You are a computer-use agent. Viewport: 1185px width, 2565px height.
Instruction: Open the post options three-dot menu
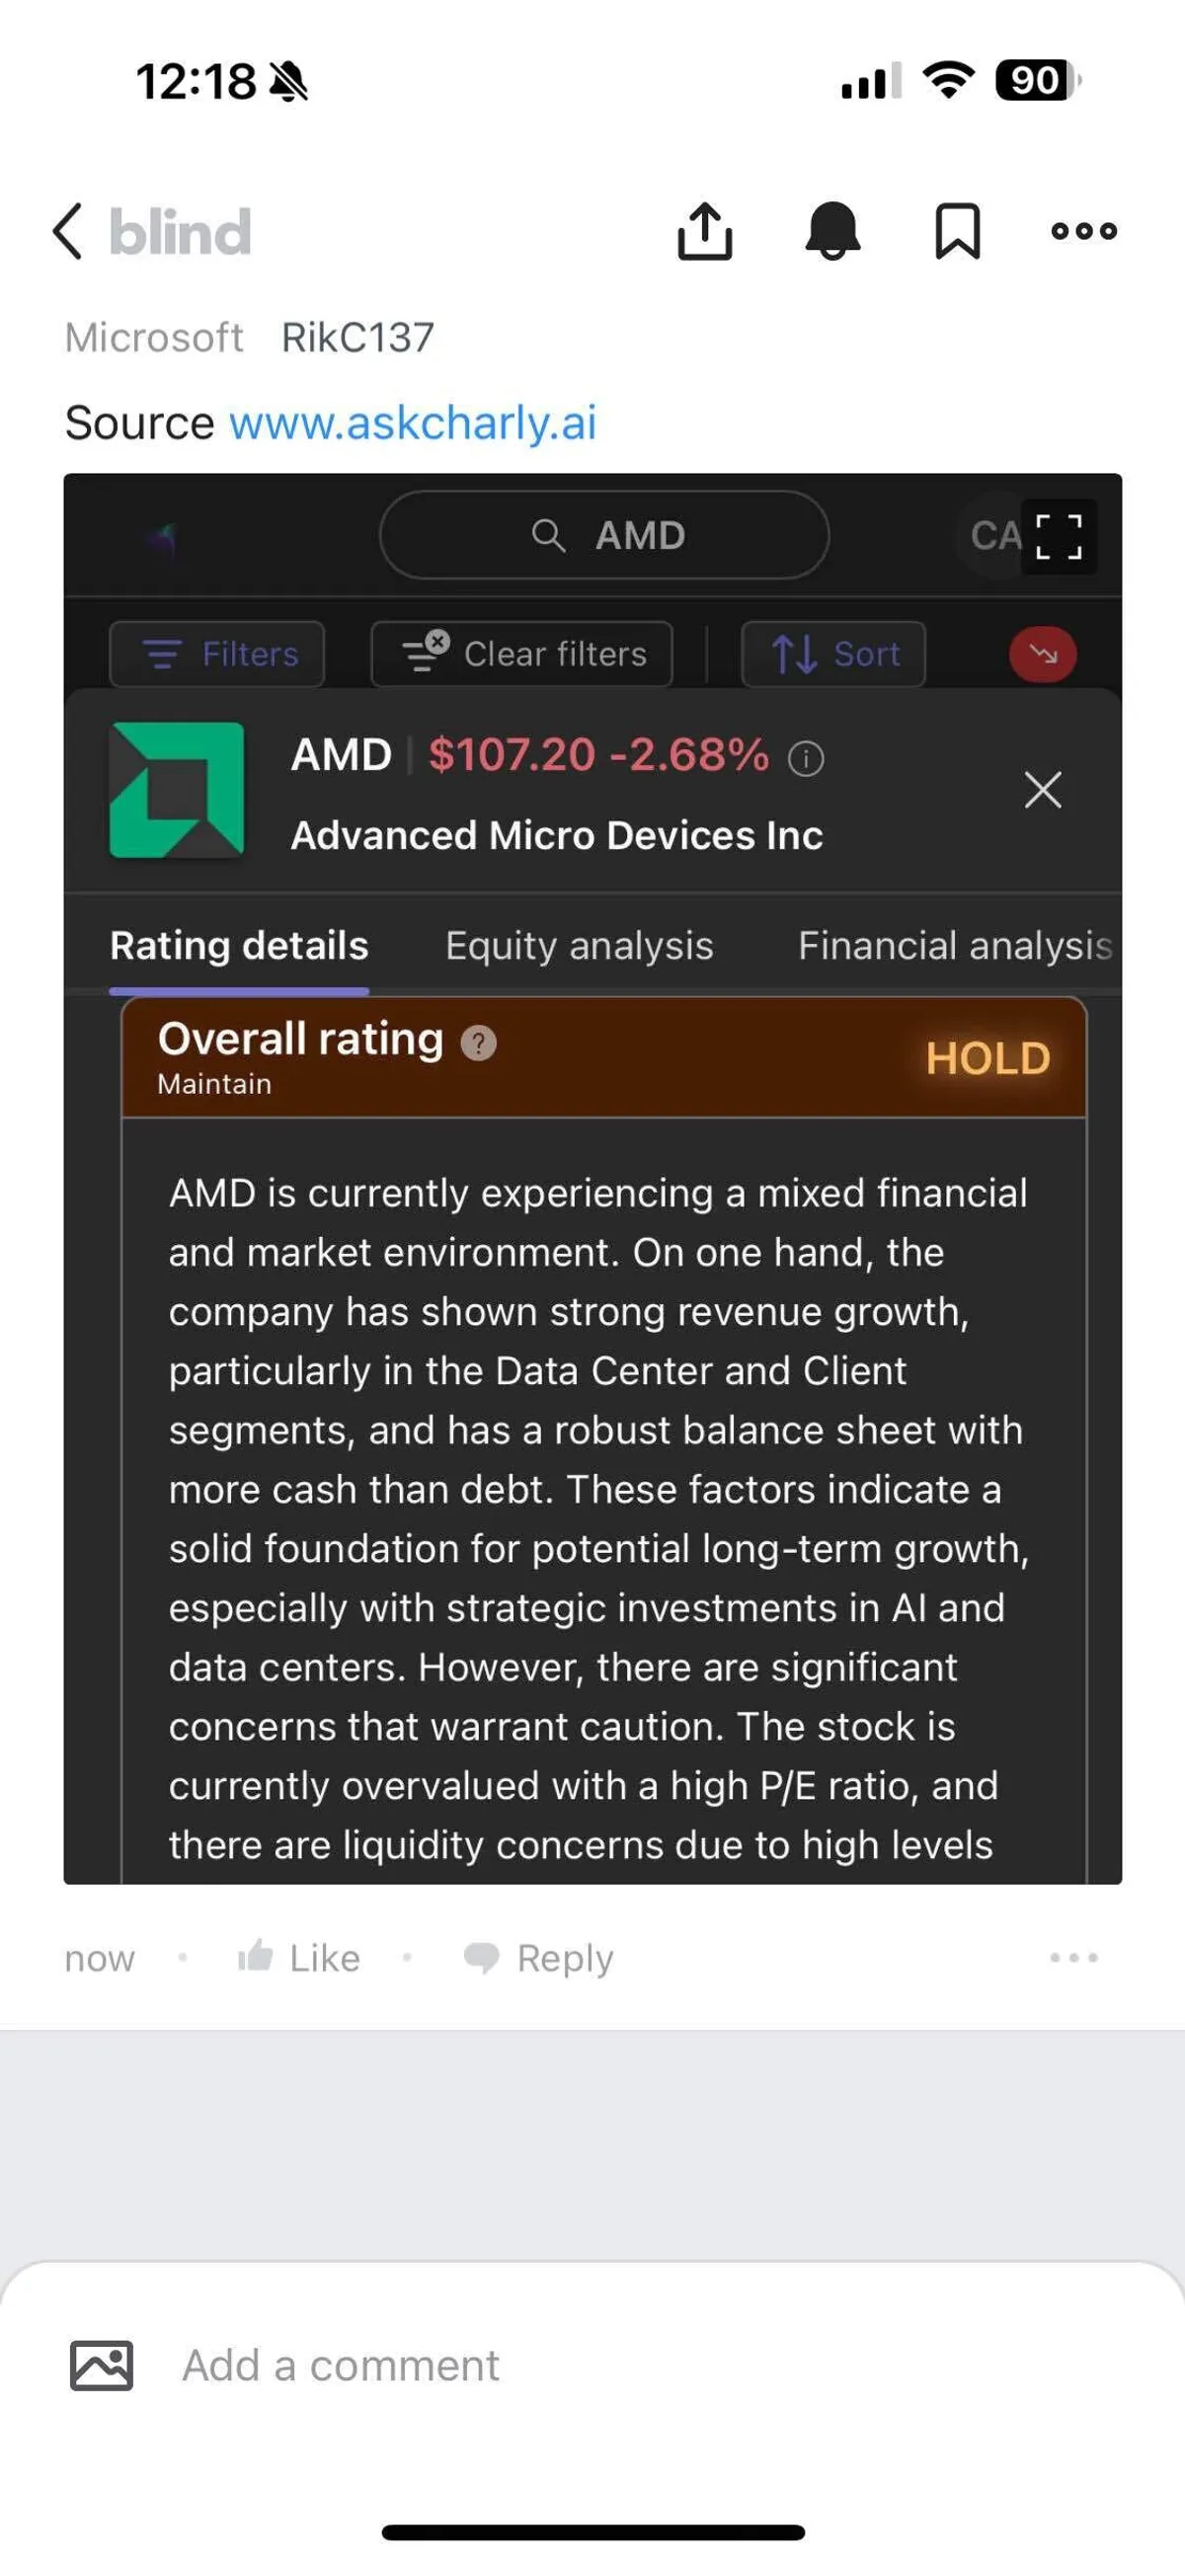click(x=1083, y=231)
